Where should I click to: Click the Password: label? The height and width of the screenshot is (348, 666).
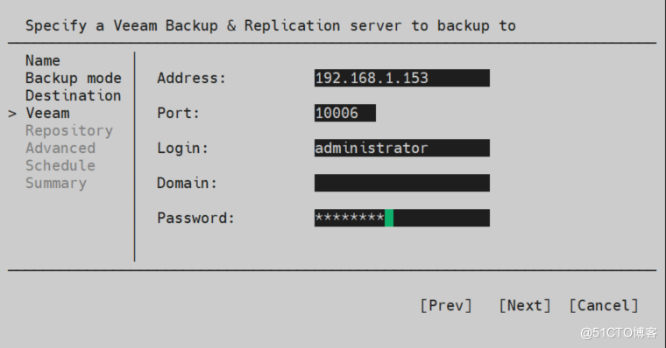tap(195, 218)
